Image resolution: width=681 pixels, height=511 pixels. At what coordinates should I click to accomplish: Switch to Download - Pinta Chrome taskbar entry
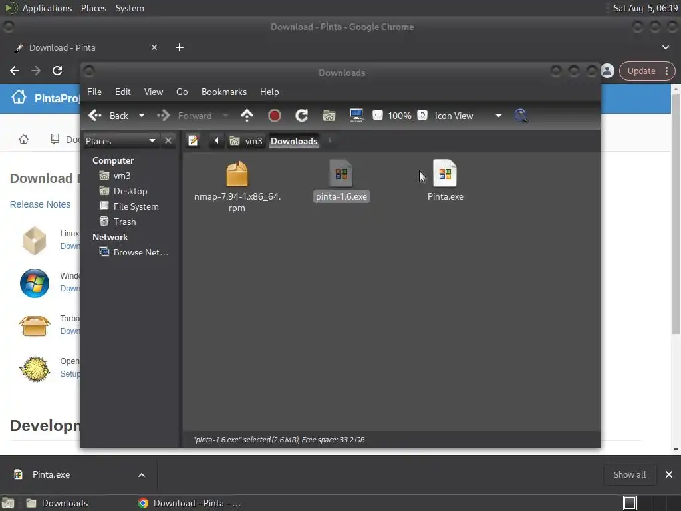tap(190, 503)
